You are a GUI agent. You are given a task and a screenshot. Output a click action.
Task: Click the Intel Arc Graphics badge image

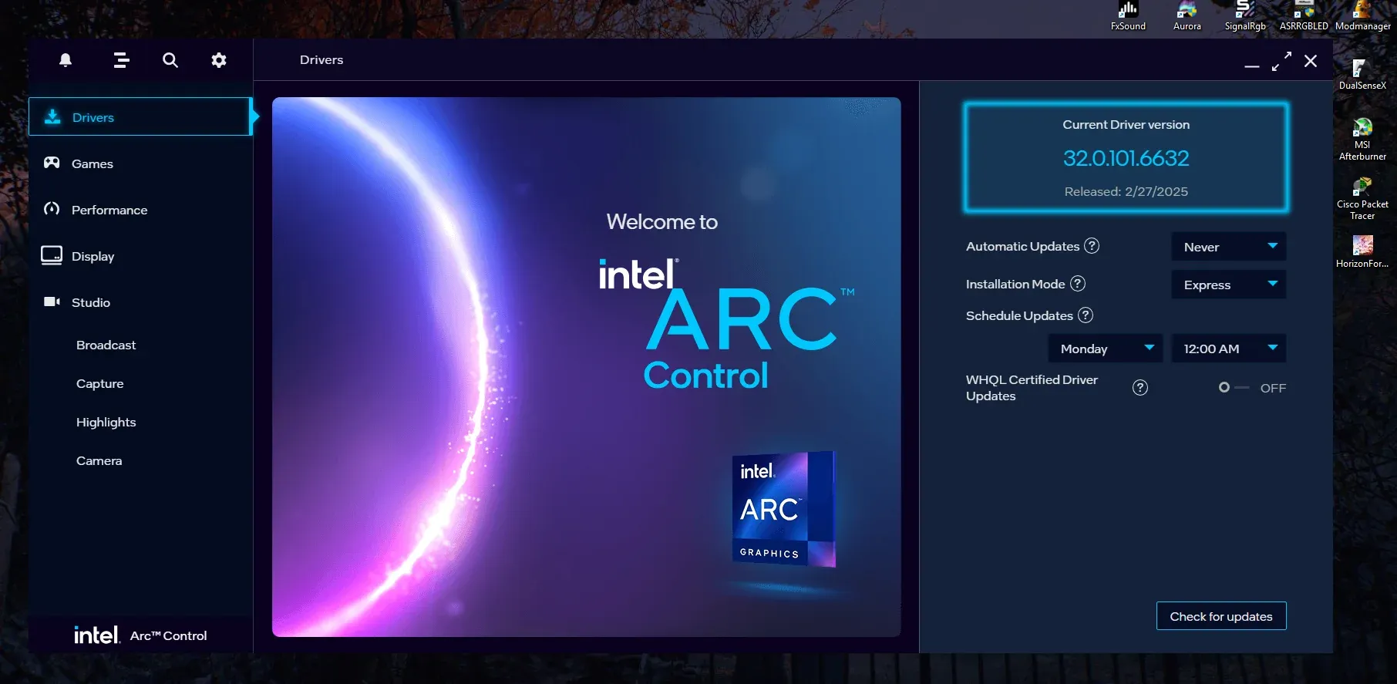(783, 509)
